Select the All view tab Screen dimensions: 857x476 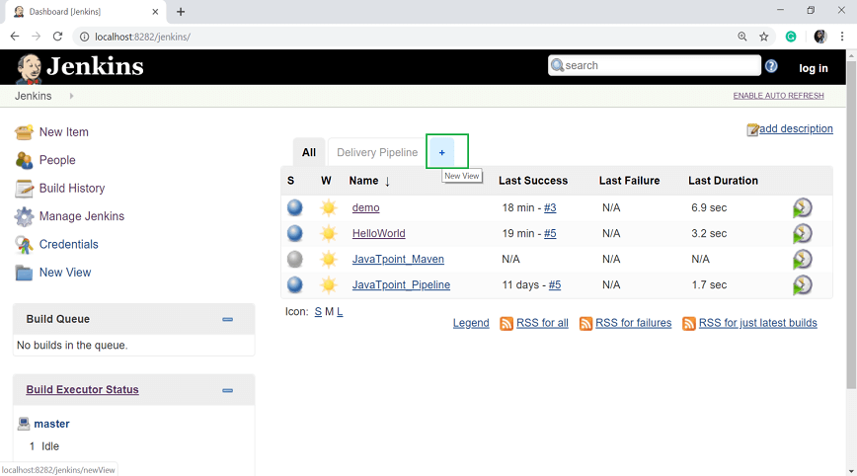[x=309, y=152]
